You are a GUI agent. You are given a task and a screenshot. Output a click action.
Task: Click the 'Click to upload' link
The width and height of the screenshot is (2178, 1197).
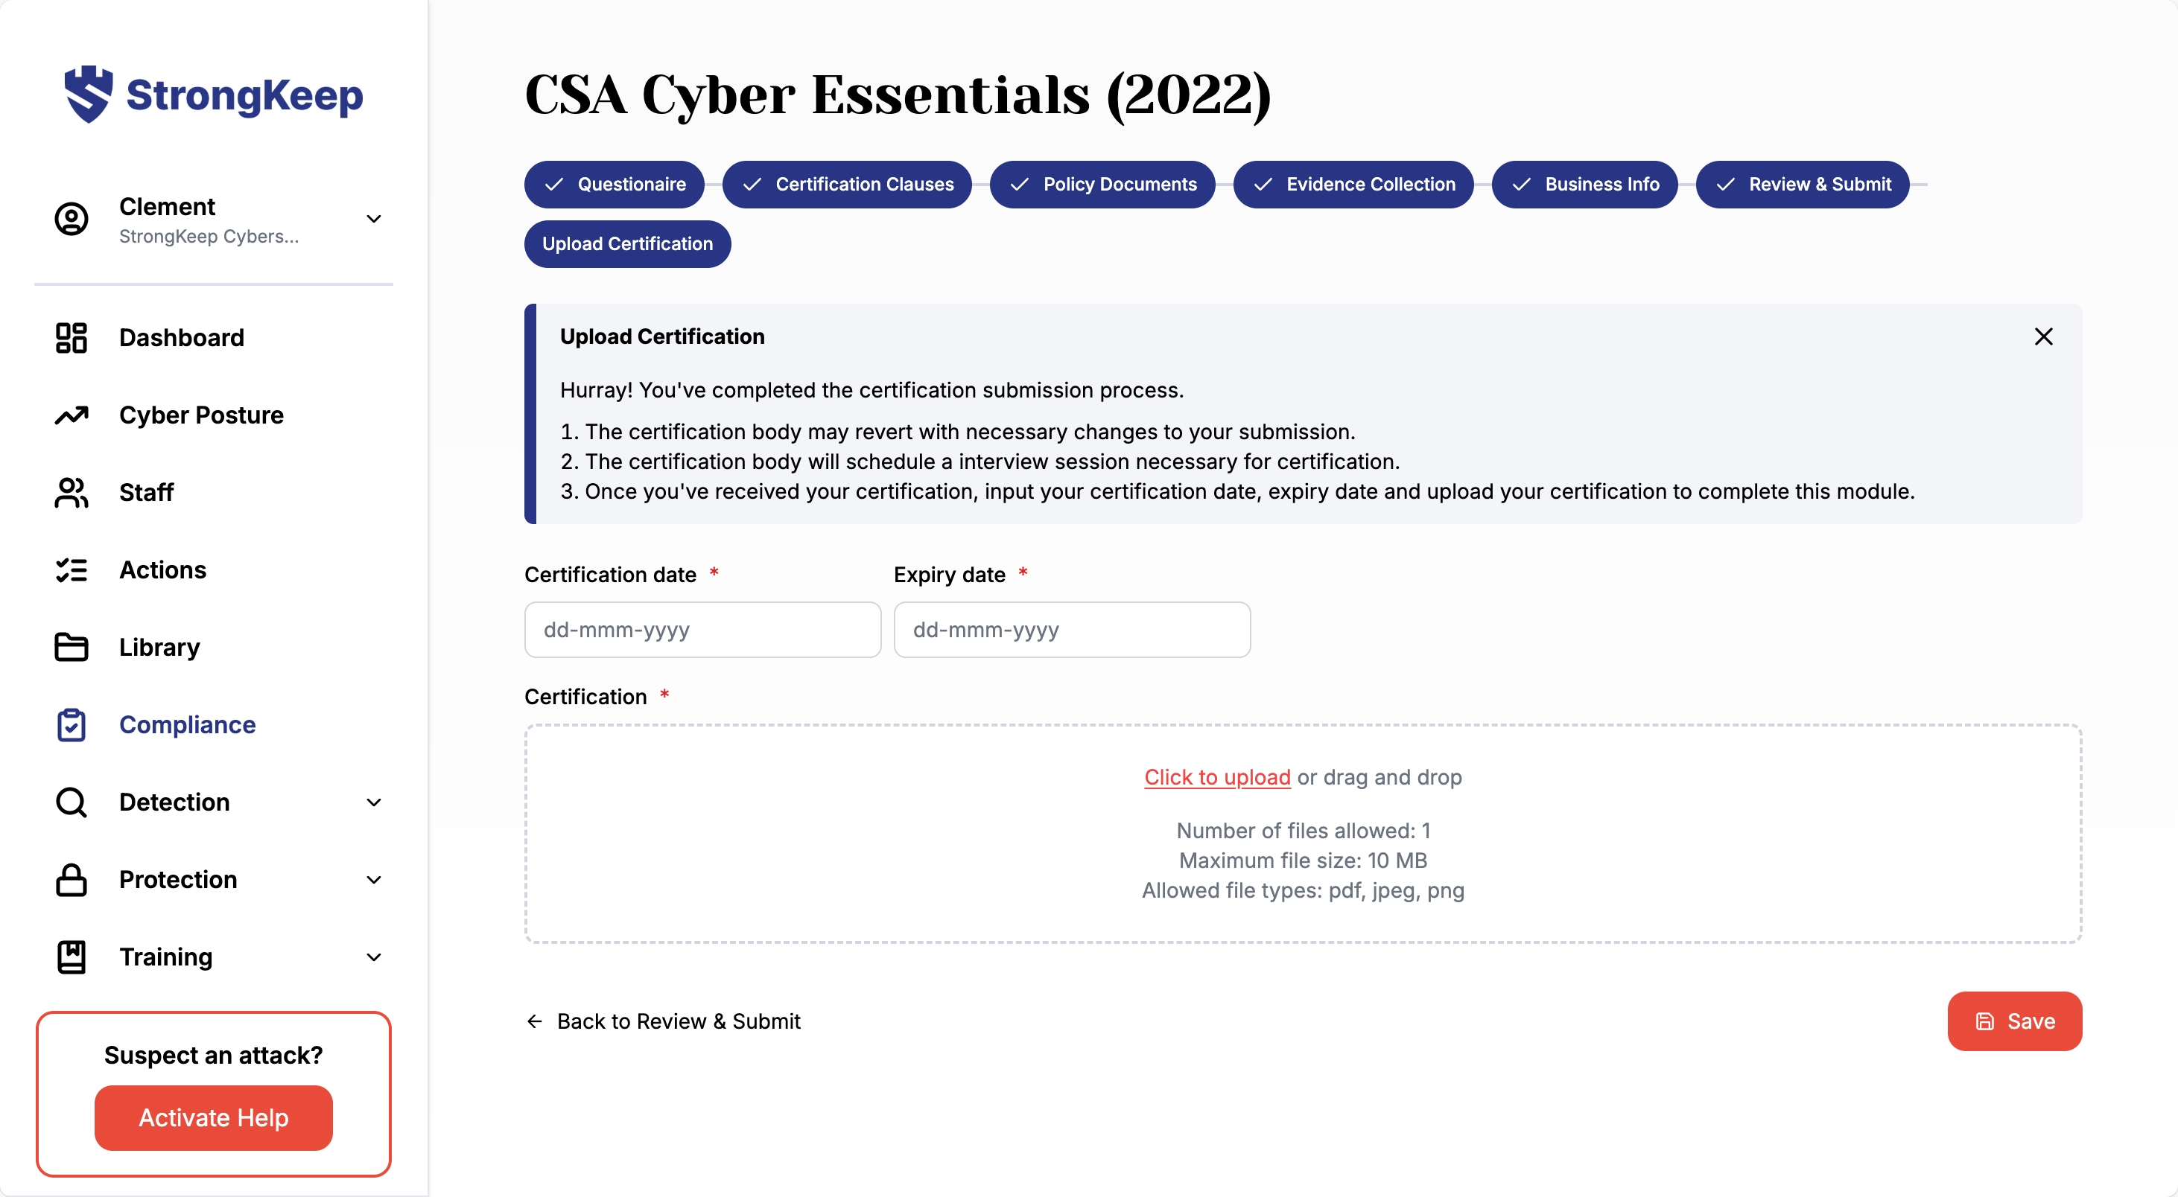(1216, 777)
